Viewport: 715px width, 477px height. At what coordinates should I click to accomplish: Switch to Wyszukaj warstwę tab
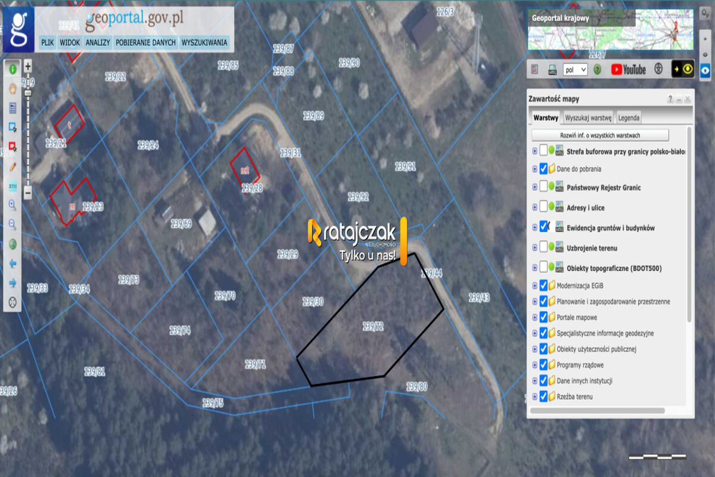tap(589, 117)
